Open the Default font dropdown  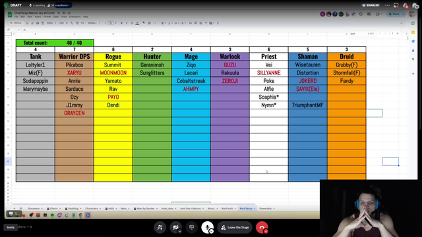pos(94,23)
